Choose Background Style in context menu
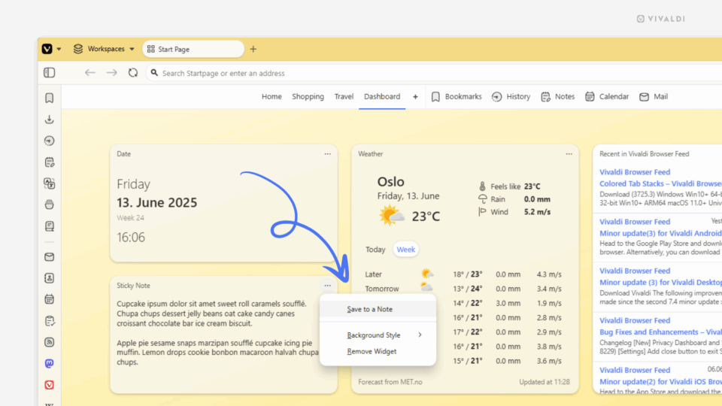The height and width of the screenshot is (406, 722). click(x=378, y=335)
